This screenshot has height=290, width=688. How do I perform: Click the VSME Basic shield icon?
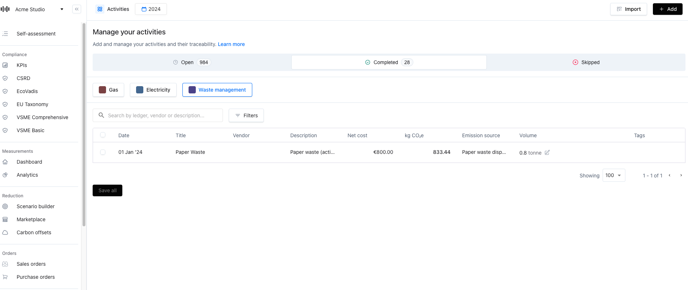(5, 130)
